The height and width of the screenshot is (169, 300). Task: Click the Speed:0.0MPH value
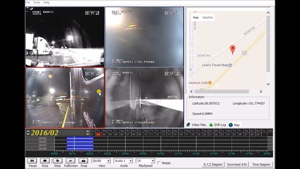202,114
